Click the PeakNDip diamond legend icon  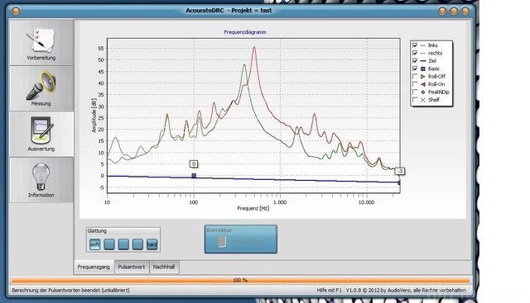(x=423, y=92)
